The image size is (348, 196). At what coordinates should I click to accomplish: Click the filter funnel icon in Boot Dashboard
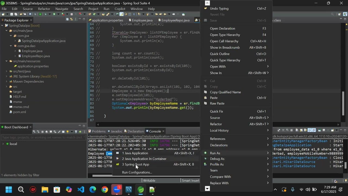[76, 132]
